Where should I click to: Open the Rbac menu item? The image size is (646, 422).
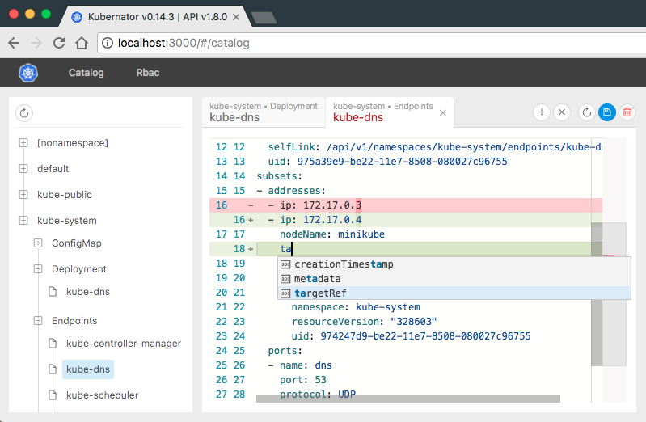click(148, 73)
